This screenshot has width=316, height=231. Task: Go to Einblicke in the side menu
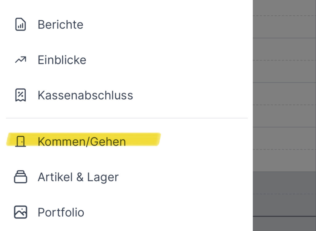(62, 60)
